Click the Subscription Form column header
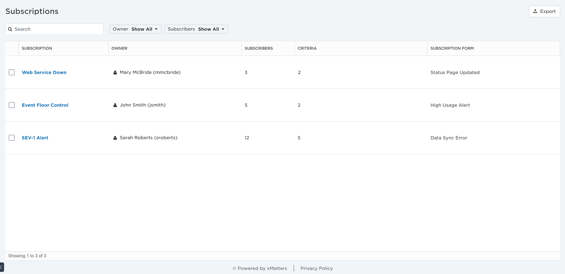The width and height of the screenshot is (565, 274). (452, 48)
